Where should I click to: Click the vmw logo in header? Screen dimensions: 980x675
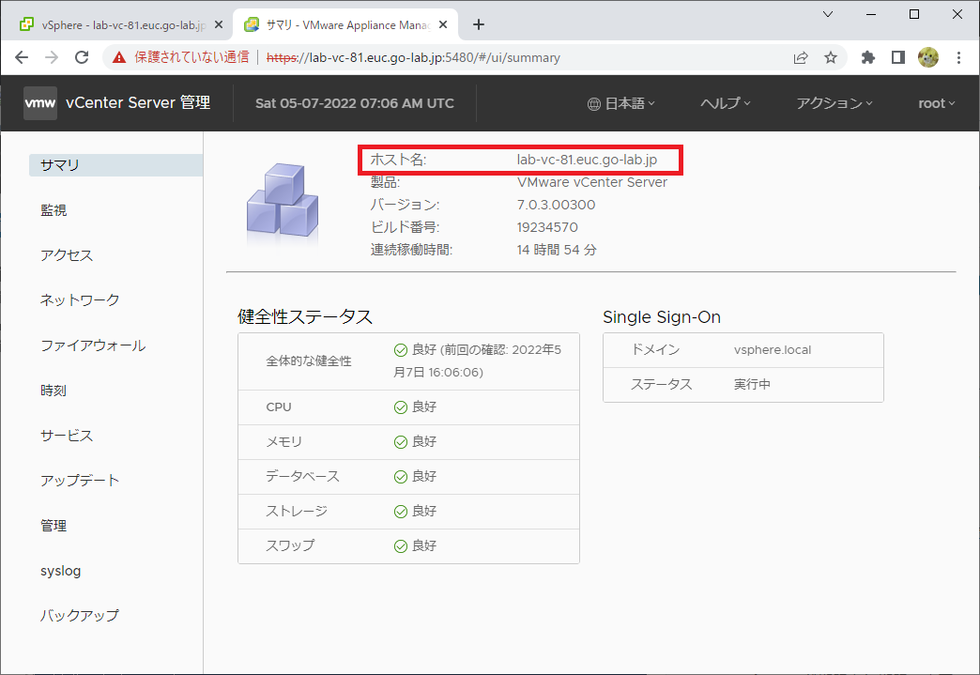(40, 103)
